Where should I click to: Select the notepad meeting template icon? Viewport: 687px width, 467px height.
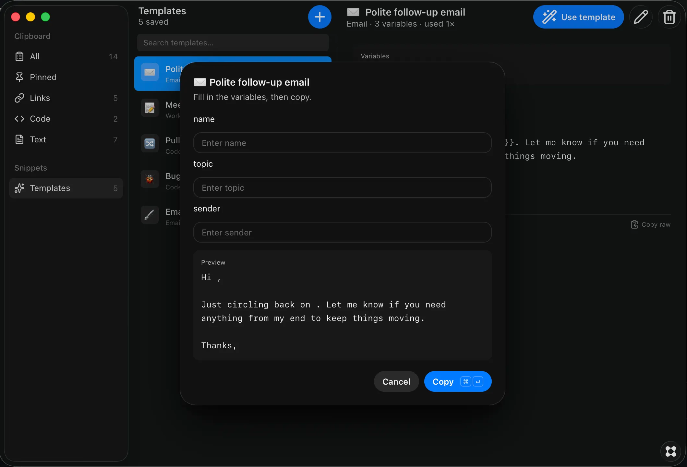(150, 108)
